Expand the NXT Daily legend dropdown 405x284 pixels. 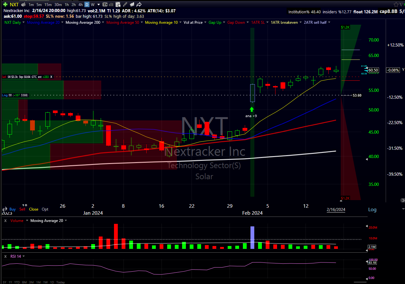pos(15,22)
